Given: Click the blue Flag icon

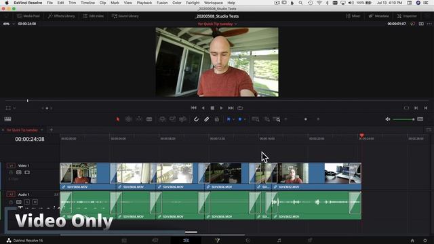Looking at the screenshot, I should point(229,119).
